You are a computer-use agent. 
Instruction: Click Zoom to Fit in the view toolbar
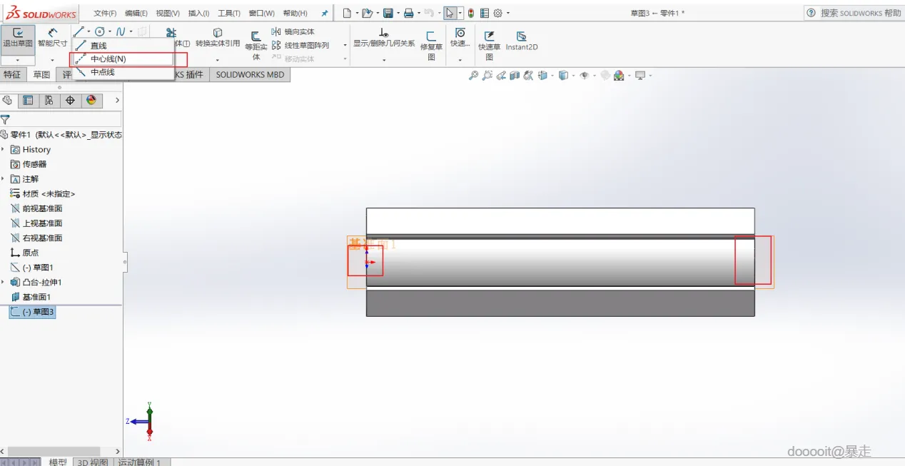pos(473,76)
